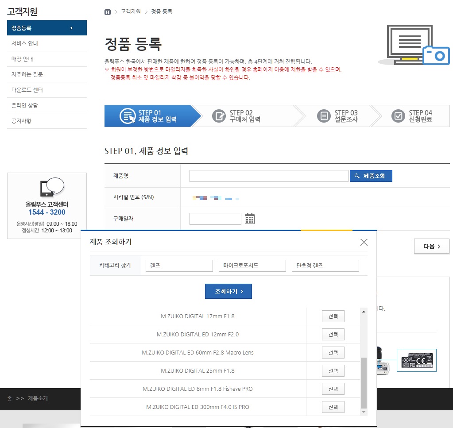Screen dimensions: 453x428
Task: Open the 마이크로포서드 dropdown
Action: 252,266
